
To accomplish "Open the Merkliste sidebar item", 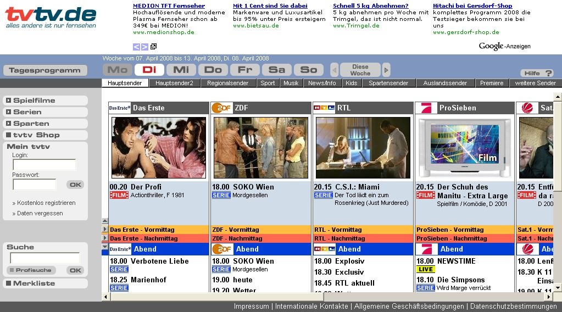I will pyautogui.click(x=45, y=283).
